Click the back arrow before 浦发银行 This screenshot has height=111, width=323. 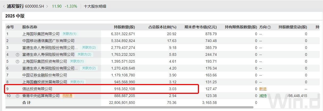[4, 6]
